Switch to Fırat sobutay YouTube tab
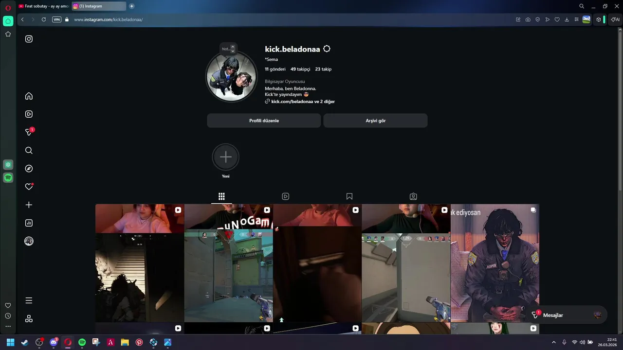Screen dimensions: 623x350 (x=44, y=6)
